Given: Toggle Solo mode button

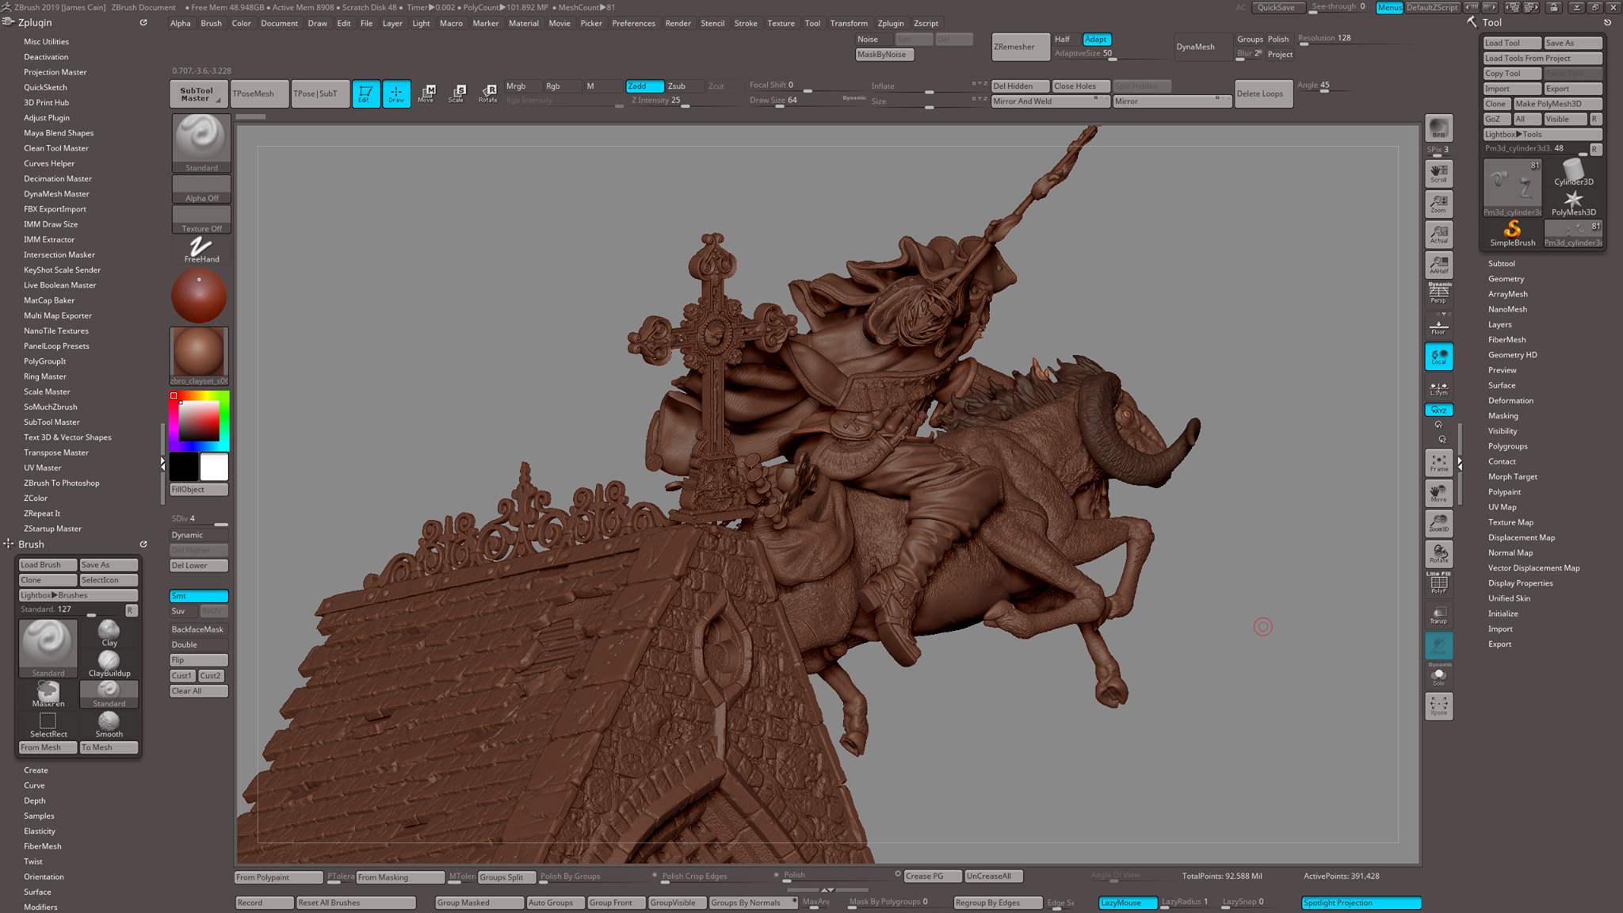Looking at the screenshot, I should (x=1438, y=676).
